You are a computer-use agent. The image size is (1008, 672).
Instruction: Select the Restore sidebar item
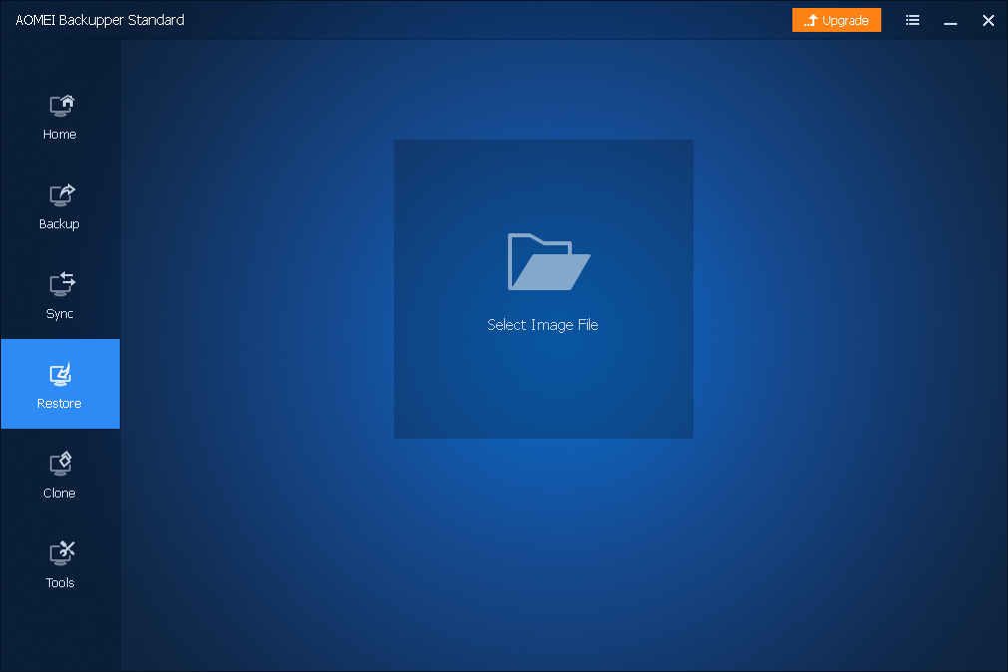[x=60, y=384]
